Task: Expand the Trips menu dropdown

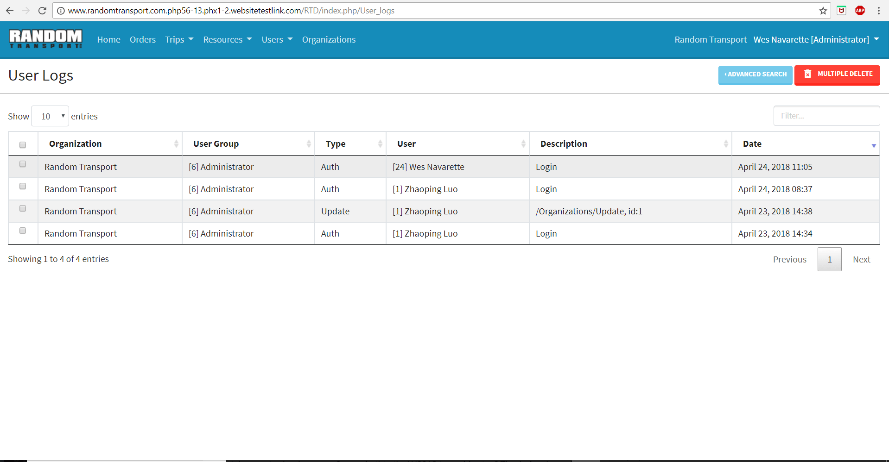Action: coord(179,40)
